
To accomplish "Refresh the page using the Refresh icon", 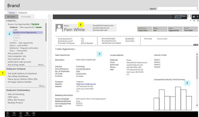I will point(34,113).
